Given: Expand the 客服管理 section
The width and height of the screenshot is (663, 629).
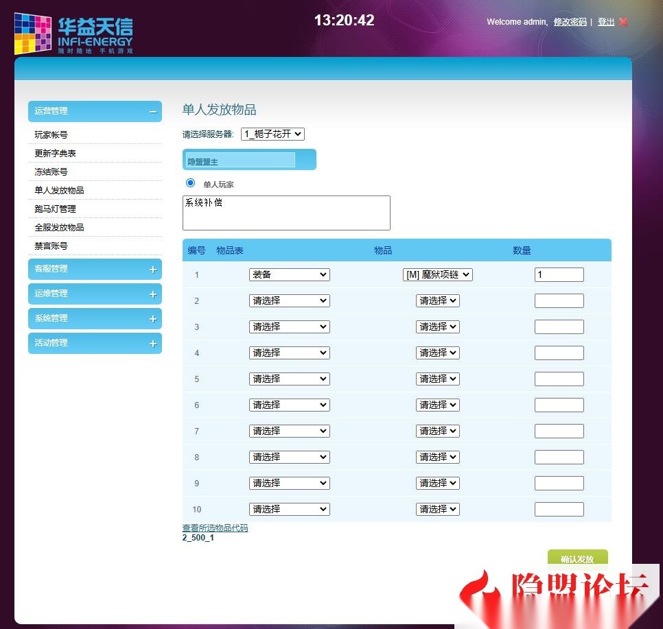Looking at the screenshot, I should point(95,270).
